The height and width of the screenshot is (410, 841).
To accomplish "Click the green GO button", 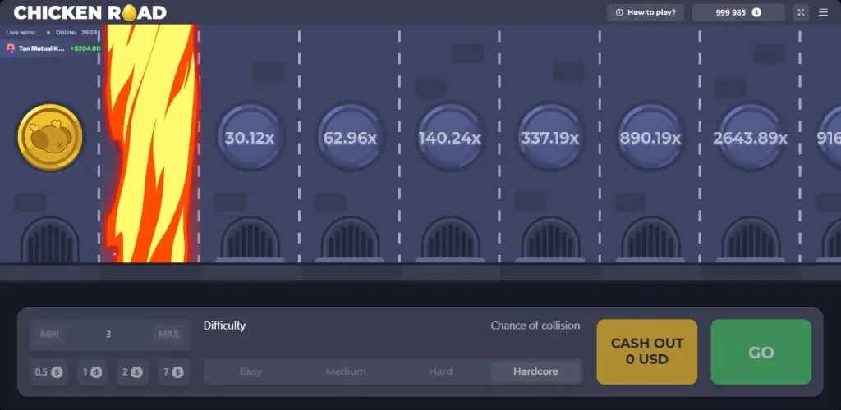I will click(x=761, y=352).
